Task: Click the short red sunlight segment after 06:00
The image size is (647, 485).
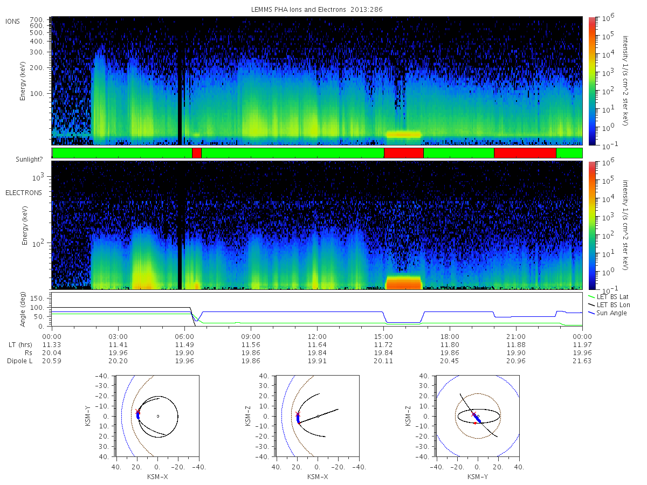Action: (197, 153)
